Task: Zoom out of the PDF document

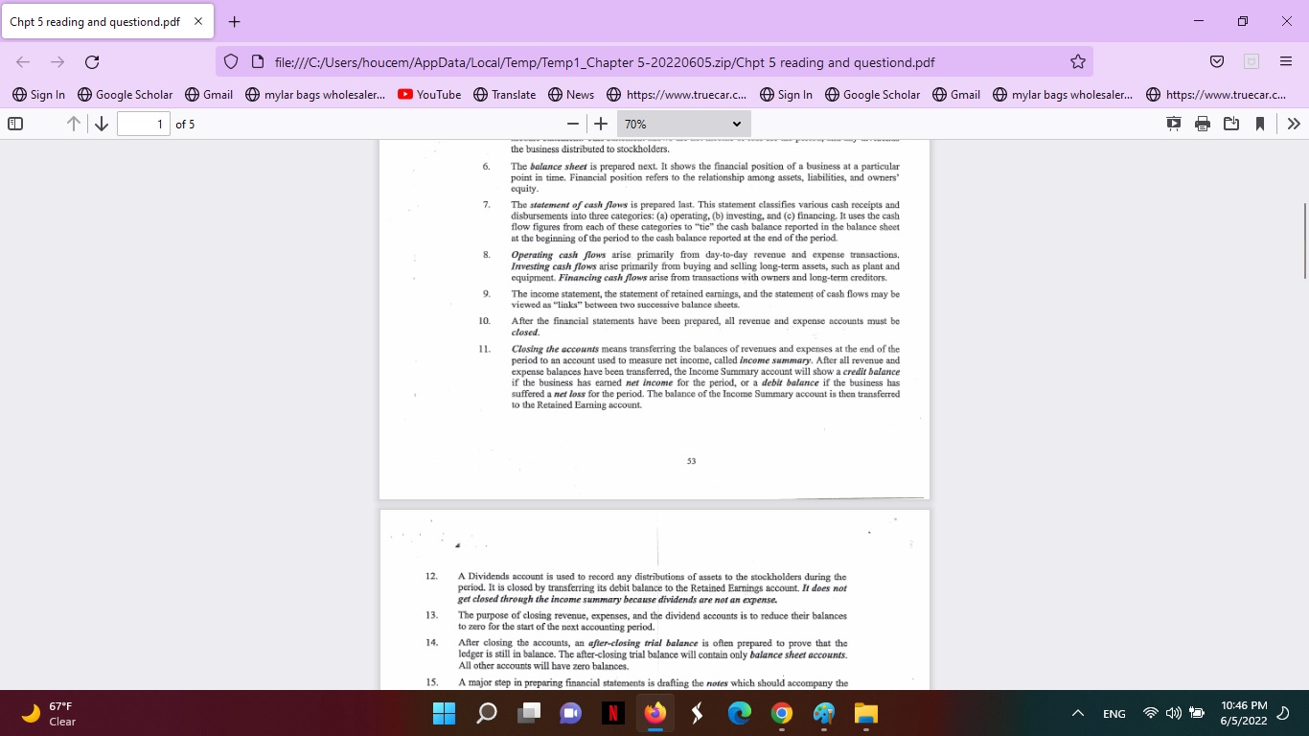Action: pos(572,123)
